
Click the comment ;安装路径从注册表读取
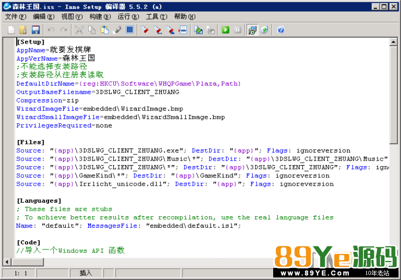tap(60, 75)
